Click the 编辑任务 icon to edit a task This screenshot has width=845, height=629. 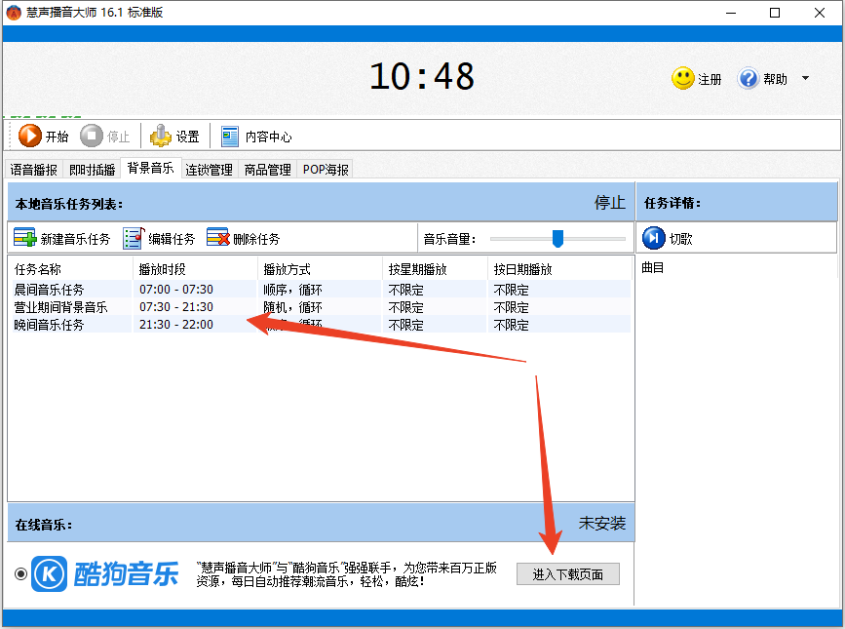click(133, 235)
